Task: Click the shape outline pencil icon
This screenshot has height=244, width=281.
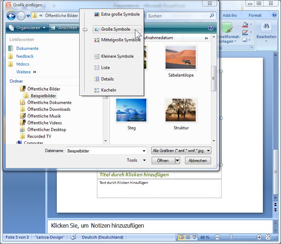Action: pyautogui.click(x=245, y=32)
